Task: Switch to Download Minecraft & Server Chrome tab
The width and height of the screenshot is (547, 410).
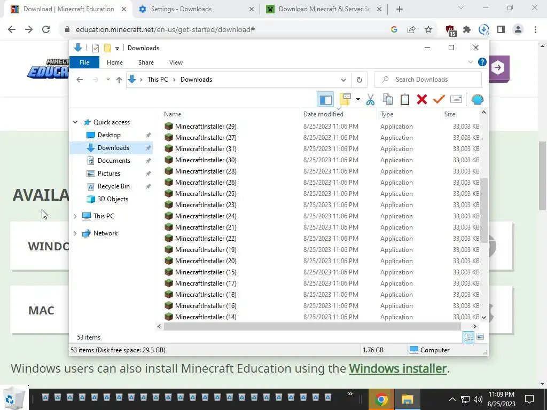Action: [x=325, y=9]
